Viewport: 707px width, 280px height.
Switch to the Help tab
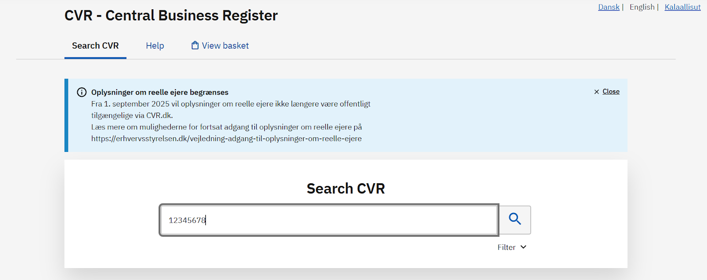tap(155, 45)
